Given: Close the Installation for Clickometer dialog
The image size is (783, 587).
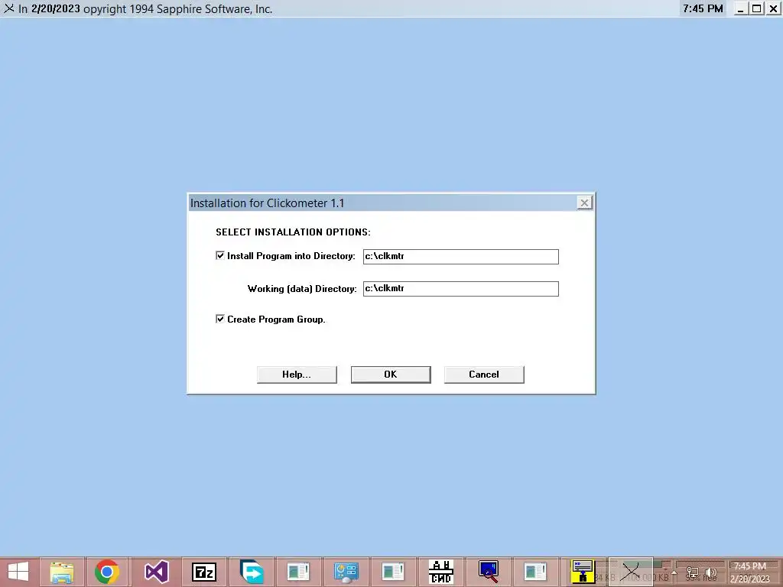Looking at the screenshot, I should 584,203.
